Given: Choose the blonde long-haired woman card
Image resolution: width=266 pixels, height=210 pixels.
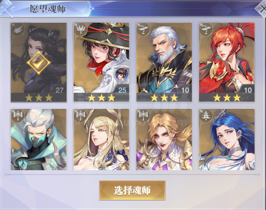Looking at the screenshot, I should 101,140.
